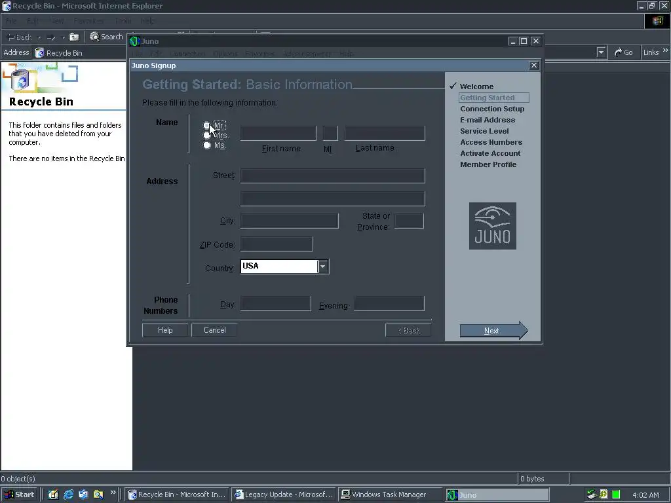The image size is (671, 503).
Task: Click the large Recycle Bin folder icon
Action: coord(20,79)
